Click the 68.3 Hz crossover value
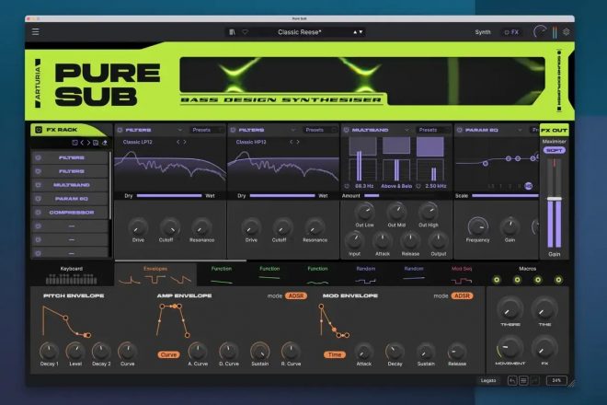This screenshot has height=405, width=607. pyautogui.click(x=364, y=186)
